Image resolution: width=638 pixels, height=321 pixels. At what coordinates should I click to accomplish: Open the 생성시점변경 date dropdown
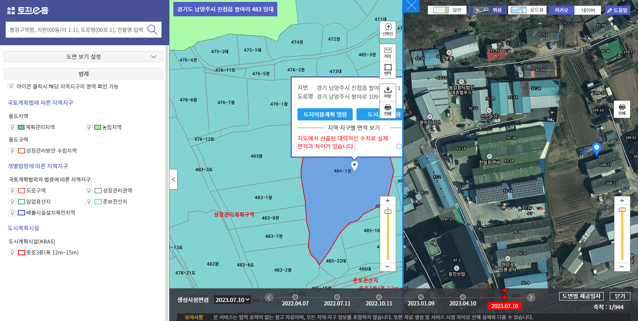[232, 300]
